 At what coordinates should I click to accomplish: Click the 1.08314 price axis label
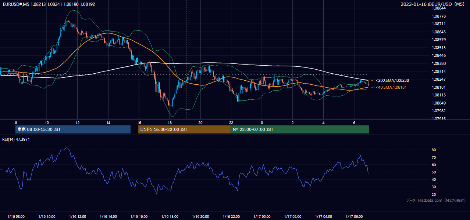click(x=439, y=71)
